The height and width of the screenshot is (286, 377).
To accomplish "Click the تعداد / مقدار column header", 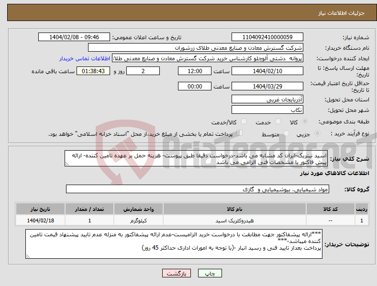I will (x=89, y=209).
